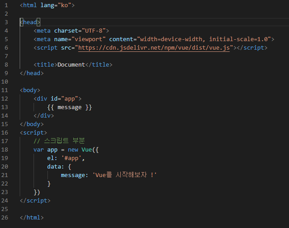
Task: Select line number 6 in gutter
Action: tap(6, 48)
